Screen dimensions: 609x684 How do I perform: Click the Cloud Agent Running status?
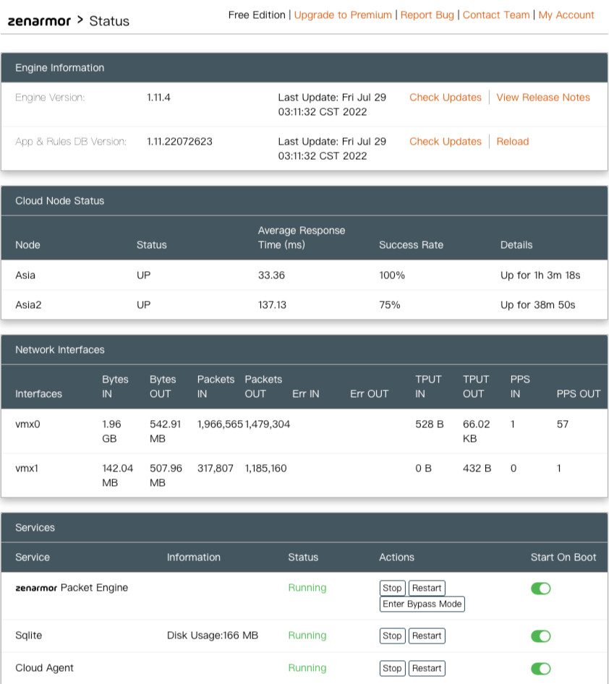[x=307, y=668]
